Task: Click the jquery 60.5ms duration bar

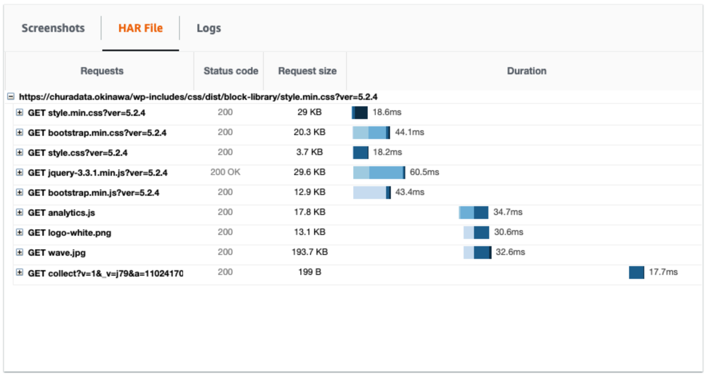Action: [x=379, y=173]
